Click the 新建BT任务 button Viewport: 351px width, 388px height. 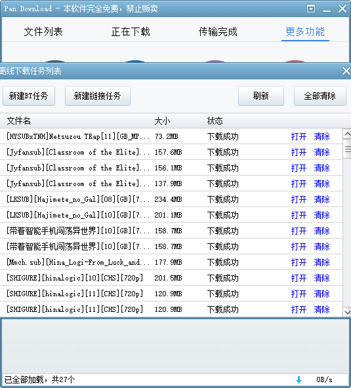[x=29, y=96]
